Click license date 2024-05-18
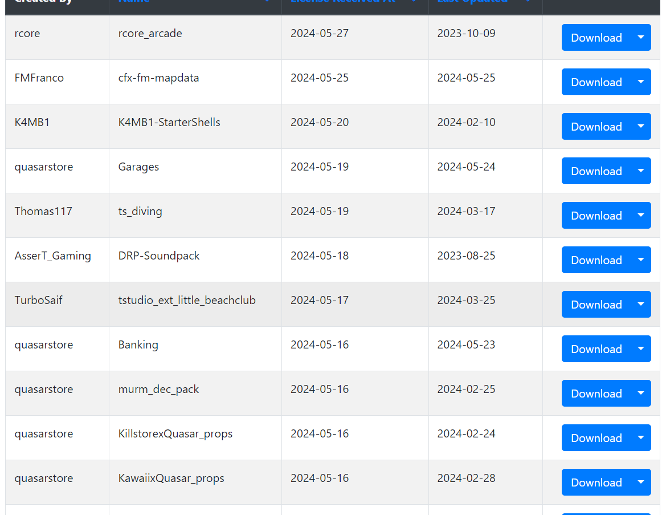Viewport: 662px width, 515px height. [320, 256]
